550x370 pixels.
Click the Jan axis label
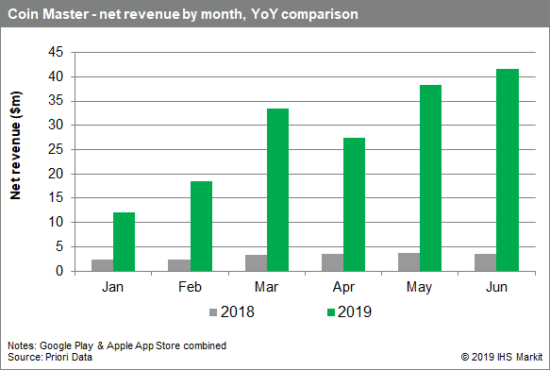(112, 287)
